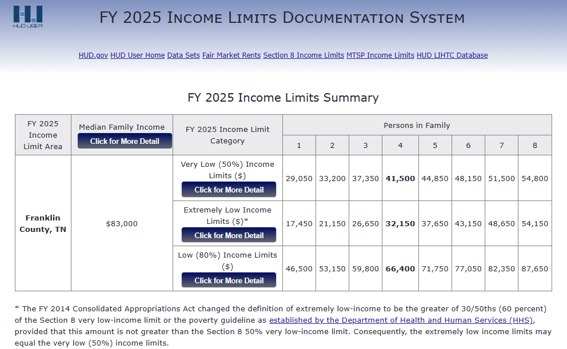Open Section 8 Income Limits page
Image resolution: width=567 pixels, height=349 pixels.
(x=304, y=55)
